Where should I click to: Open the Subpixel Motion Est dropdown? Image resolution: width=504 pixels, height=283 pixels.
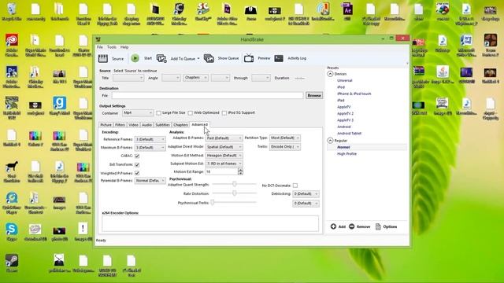pos(224,164)
